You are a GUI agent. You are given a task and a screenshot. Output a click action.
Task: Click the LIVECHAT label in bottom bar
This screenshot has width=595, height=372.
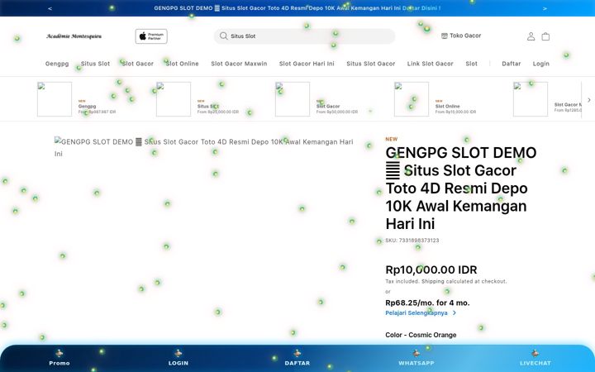pyautogui.click(x=535, y=363)
